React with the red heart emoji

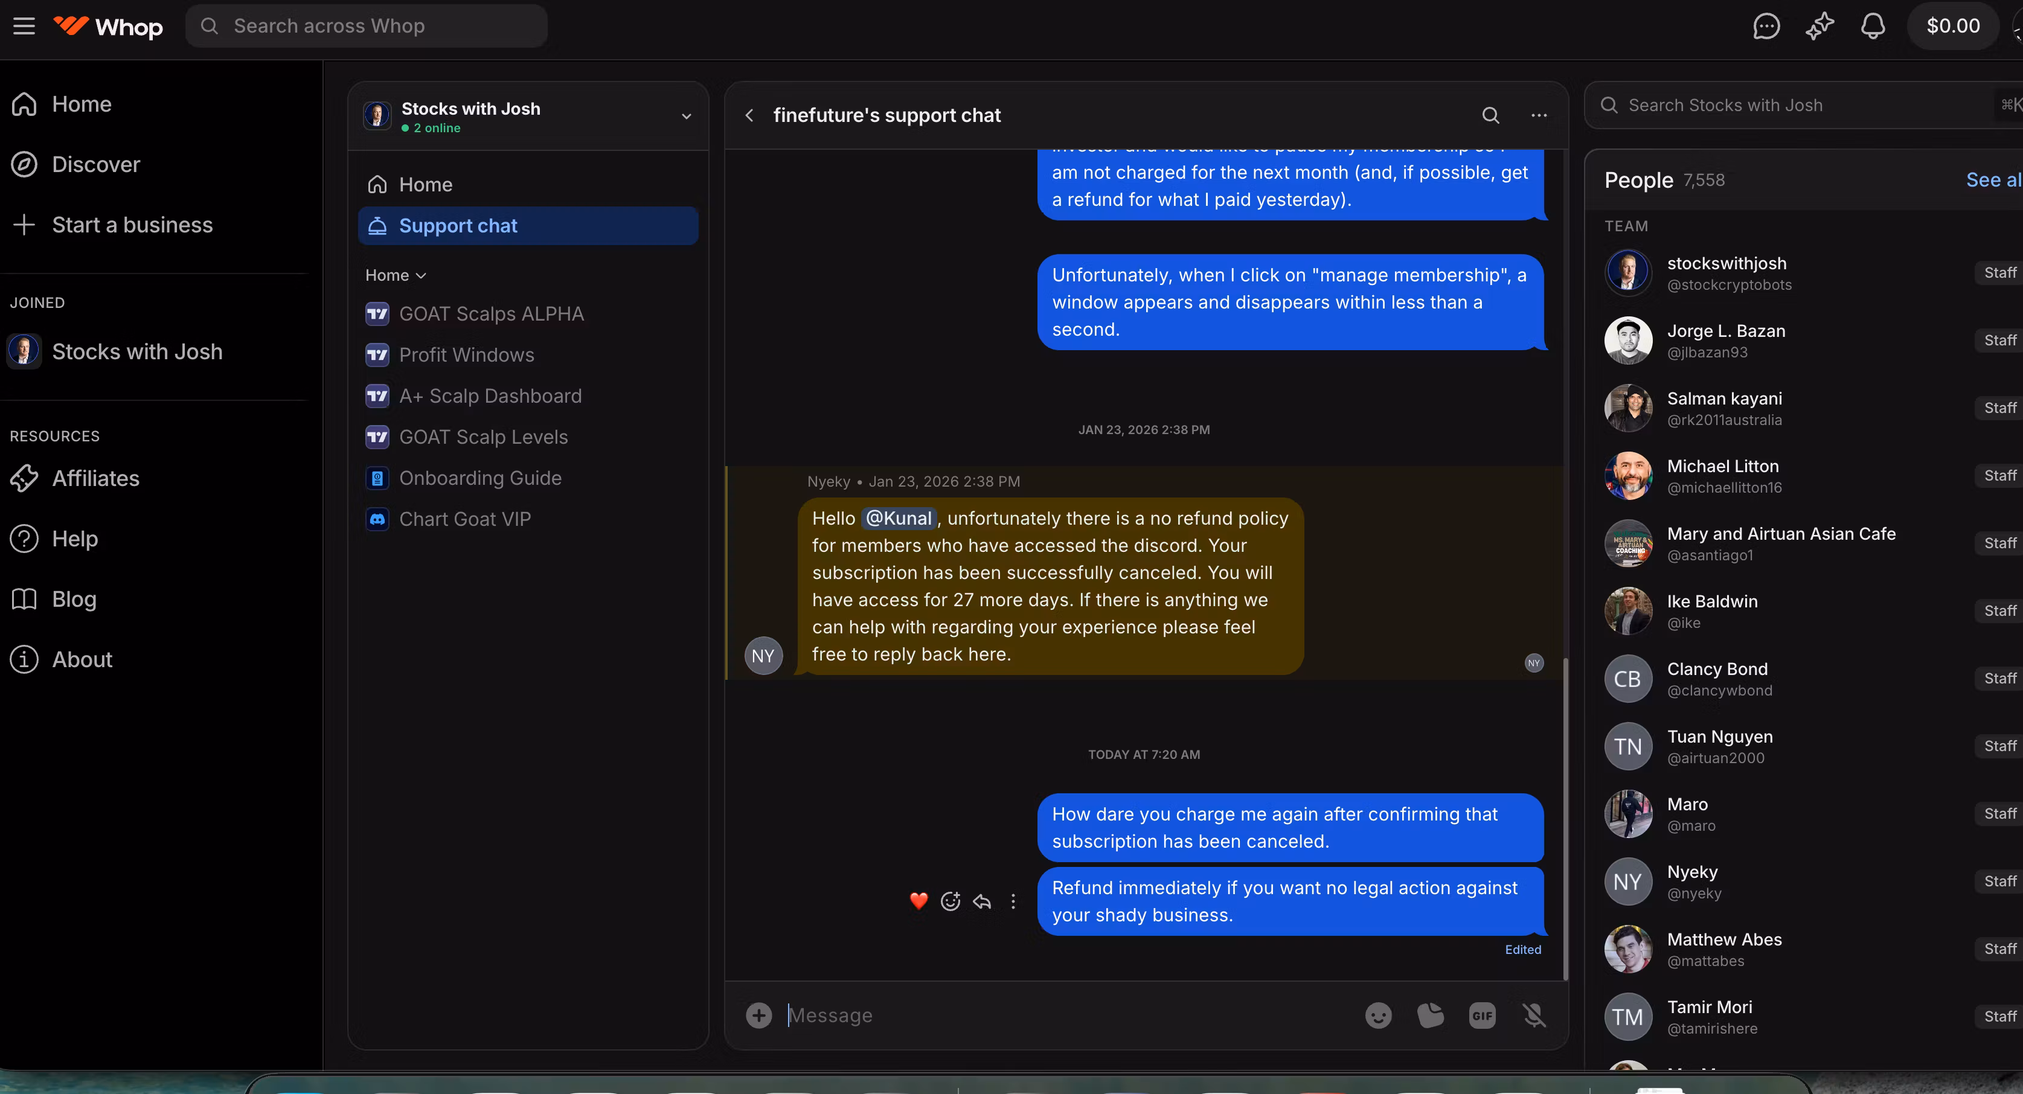(919, 901)
